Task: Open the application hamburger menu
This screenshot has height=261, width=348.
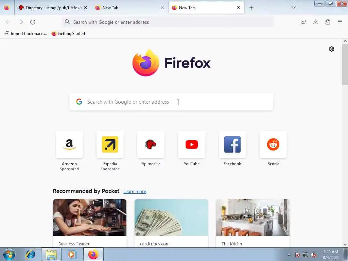Action: [x=340, y=22]
